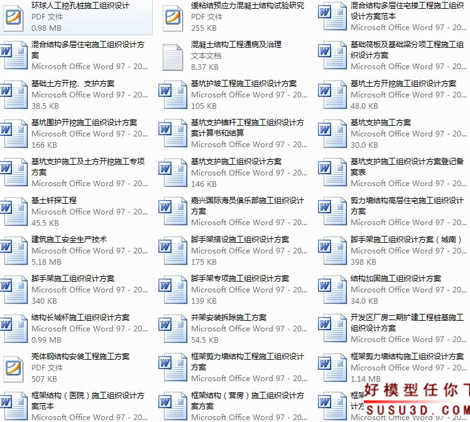Select Word icon of 剪力墙结构高层住宅施工组织设计方案
This screenshot has width=470, height=422.
tap(332, 211)
